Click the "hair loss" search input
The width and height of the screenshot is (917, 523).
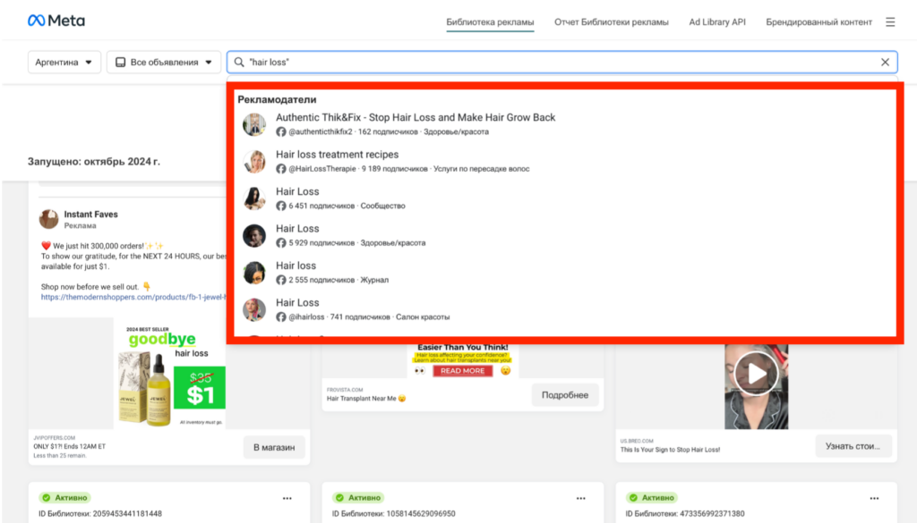(561, 62)
